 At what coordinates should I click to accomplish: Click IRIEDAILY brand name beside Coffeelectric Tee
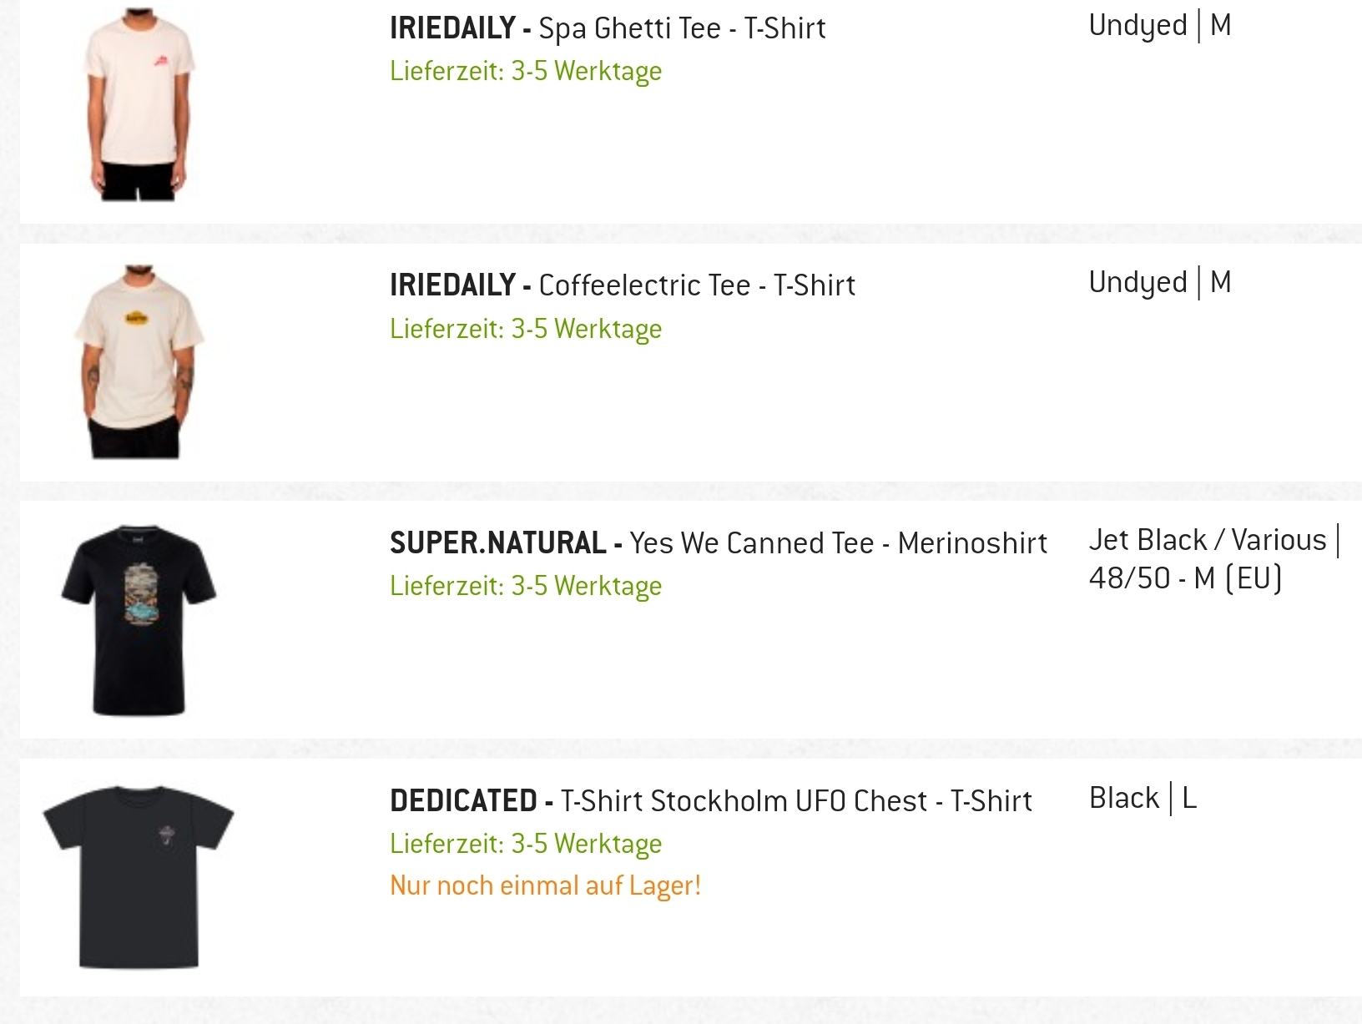coord(451,285)
